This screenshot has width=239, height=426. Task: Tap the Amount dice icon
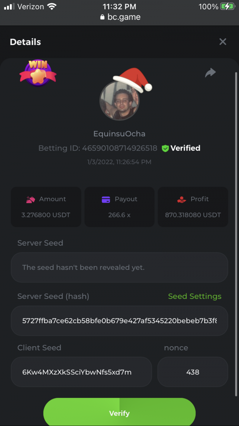click(x=30, y=200)
